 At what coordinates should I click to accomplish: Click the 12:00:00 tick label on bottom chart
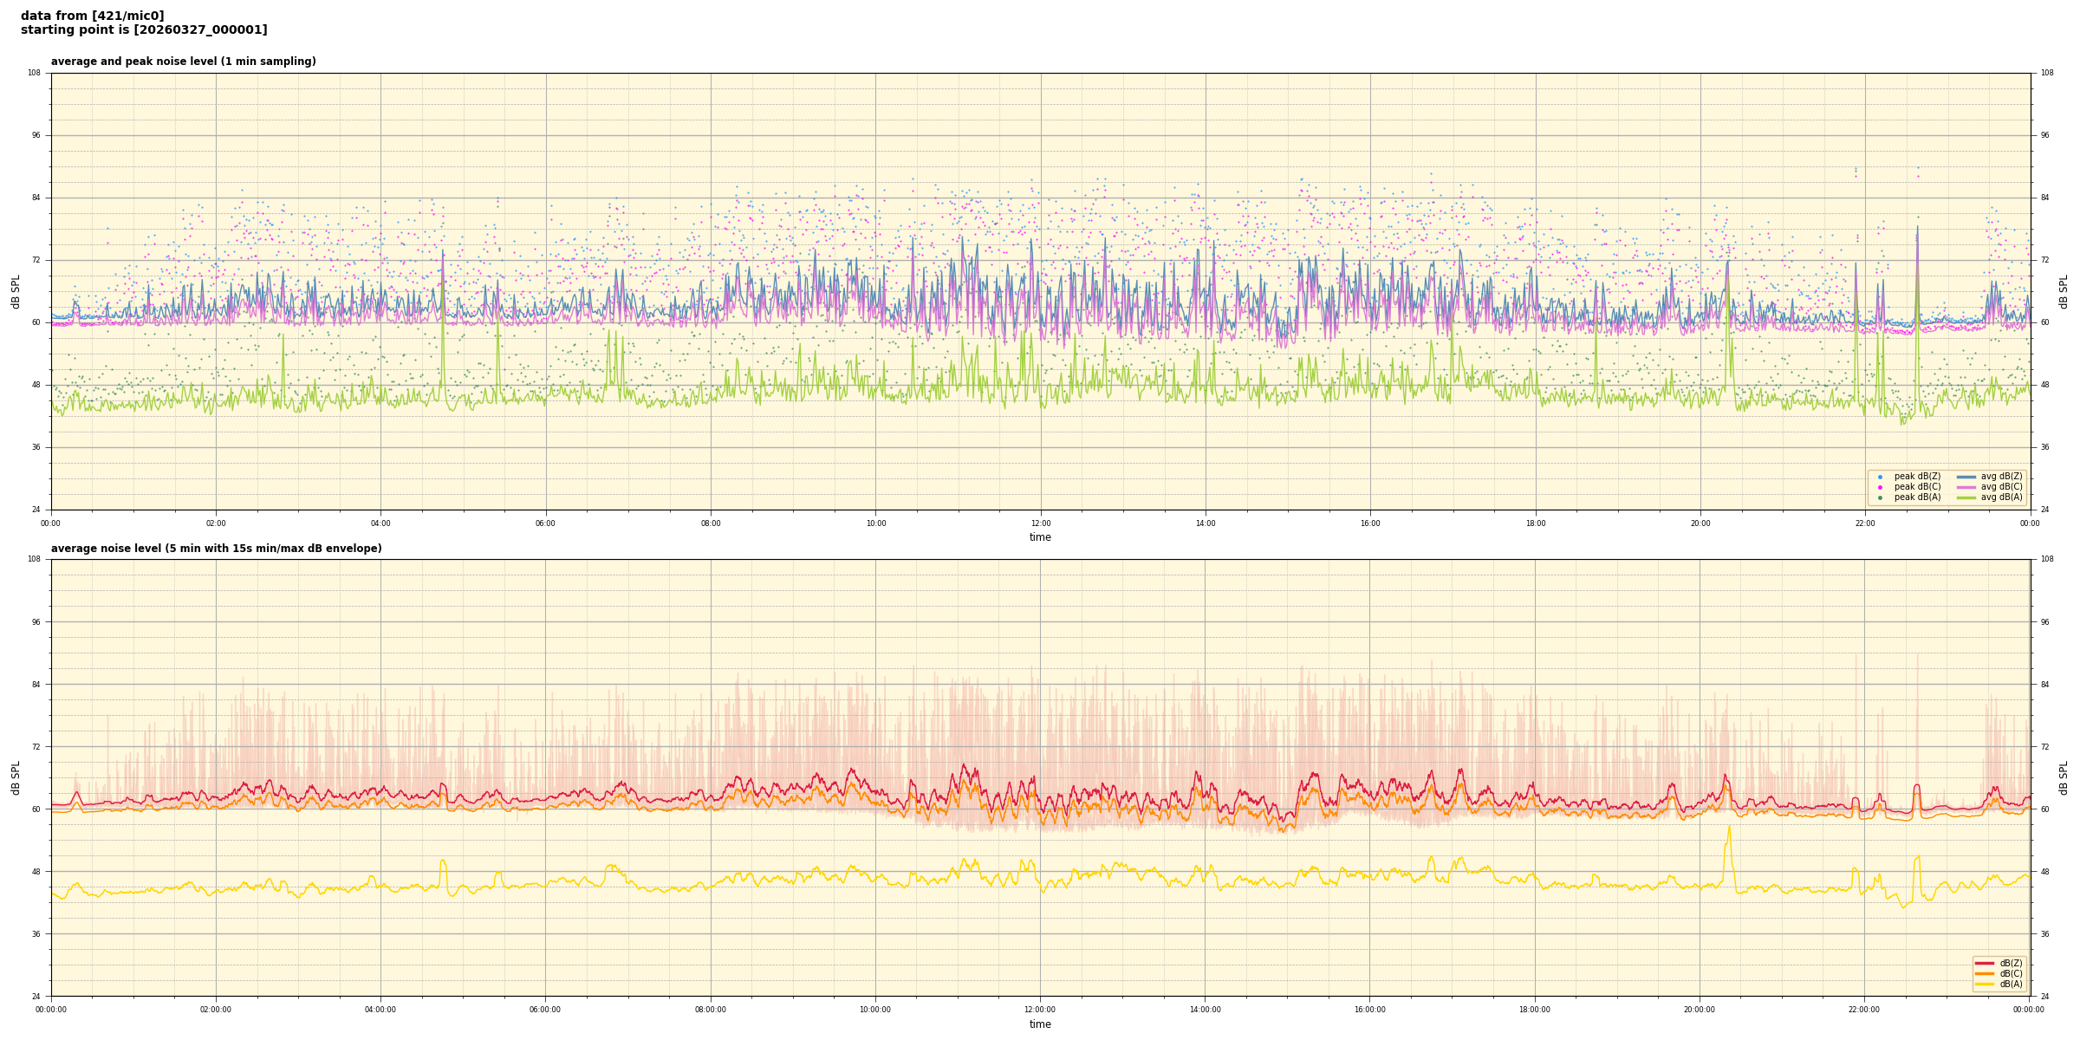1040,1010
